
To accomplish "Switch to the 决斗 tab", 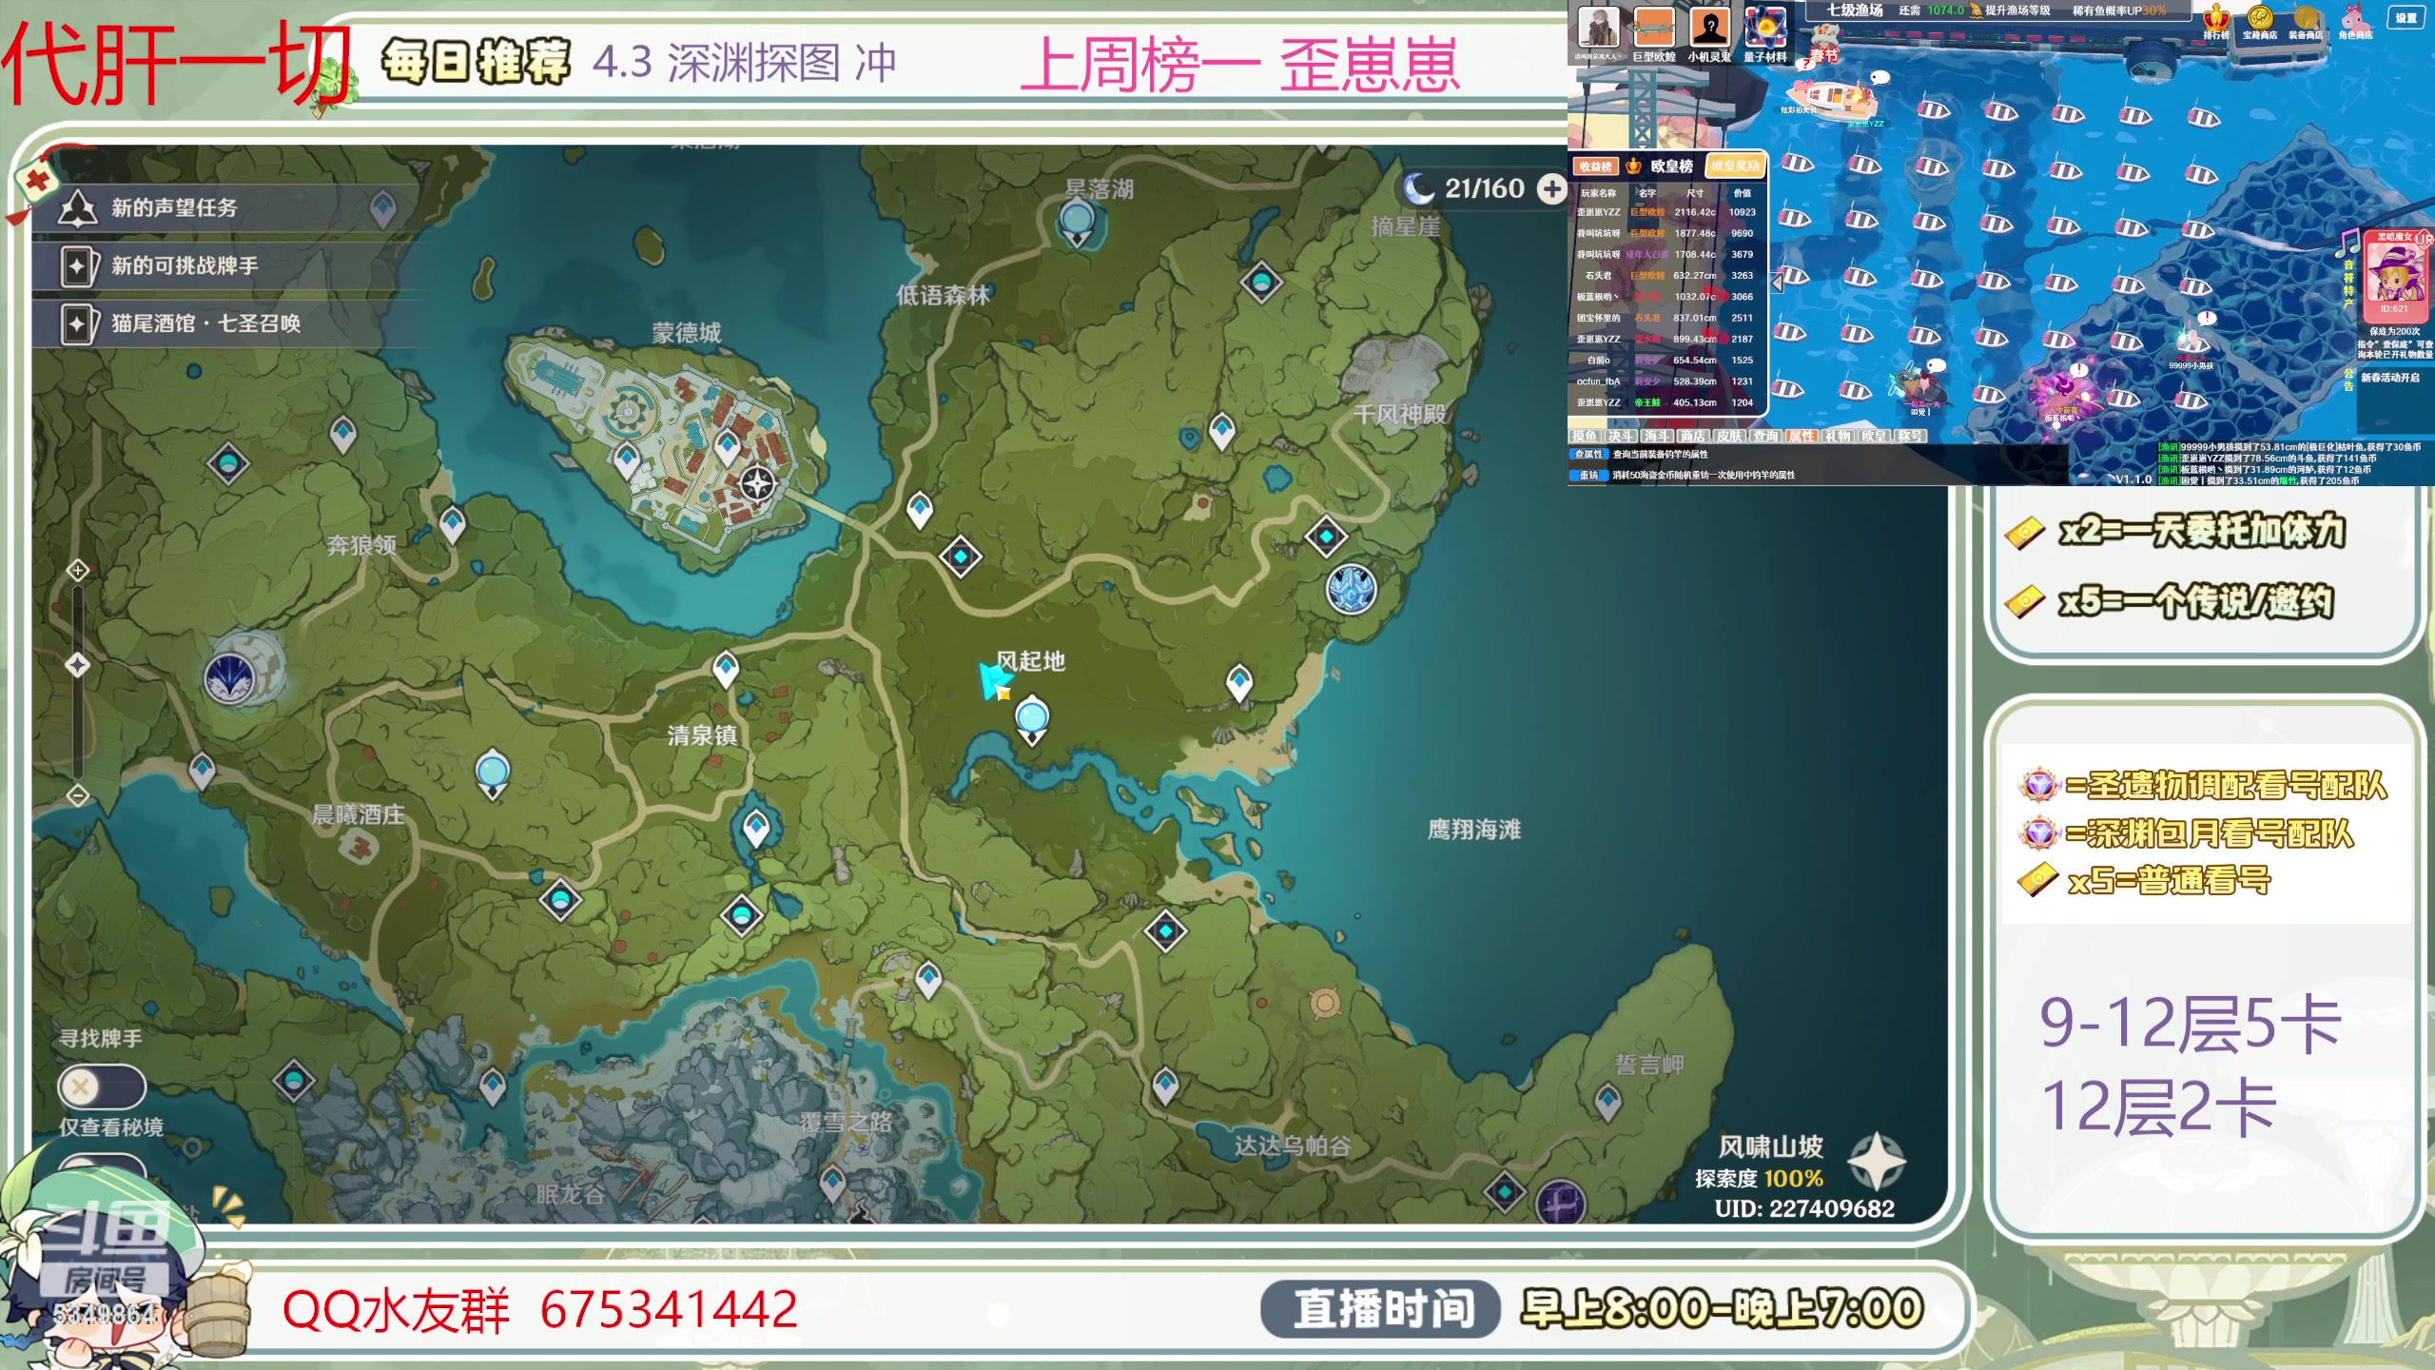I will (x=1621, y=436).
